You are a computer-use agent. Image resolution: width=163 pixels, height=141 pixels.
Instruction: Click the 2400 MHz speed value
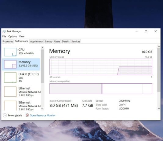(x=125, y=101)
